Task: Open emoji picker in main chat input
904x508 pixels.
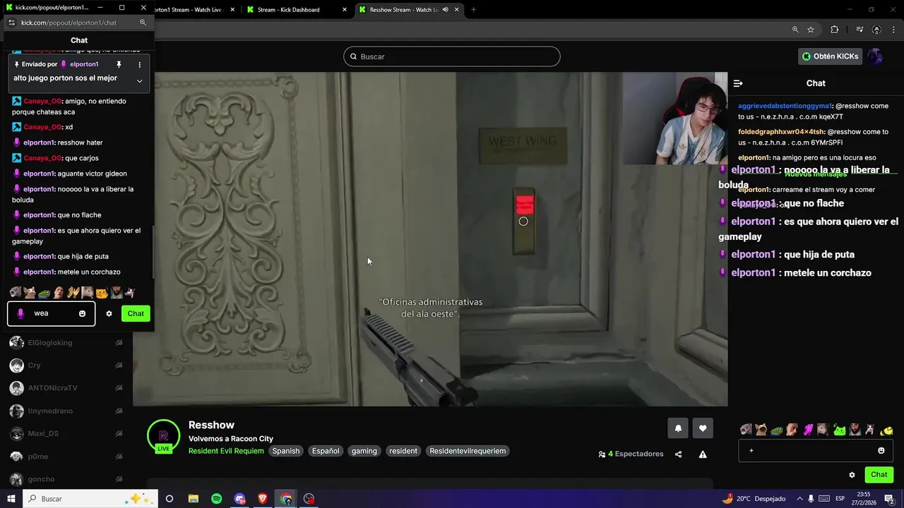Action: pos(881,450)
